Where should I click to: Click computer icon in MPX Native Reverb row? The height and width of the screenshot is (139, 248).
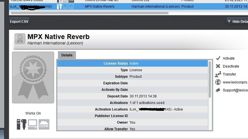point(65,7)
